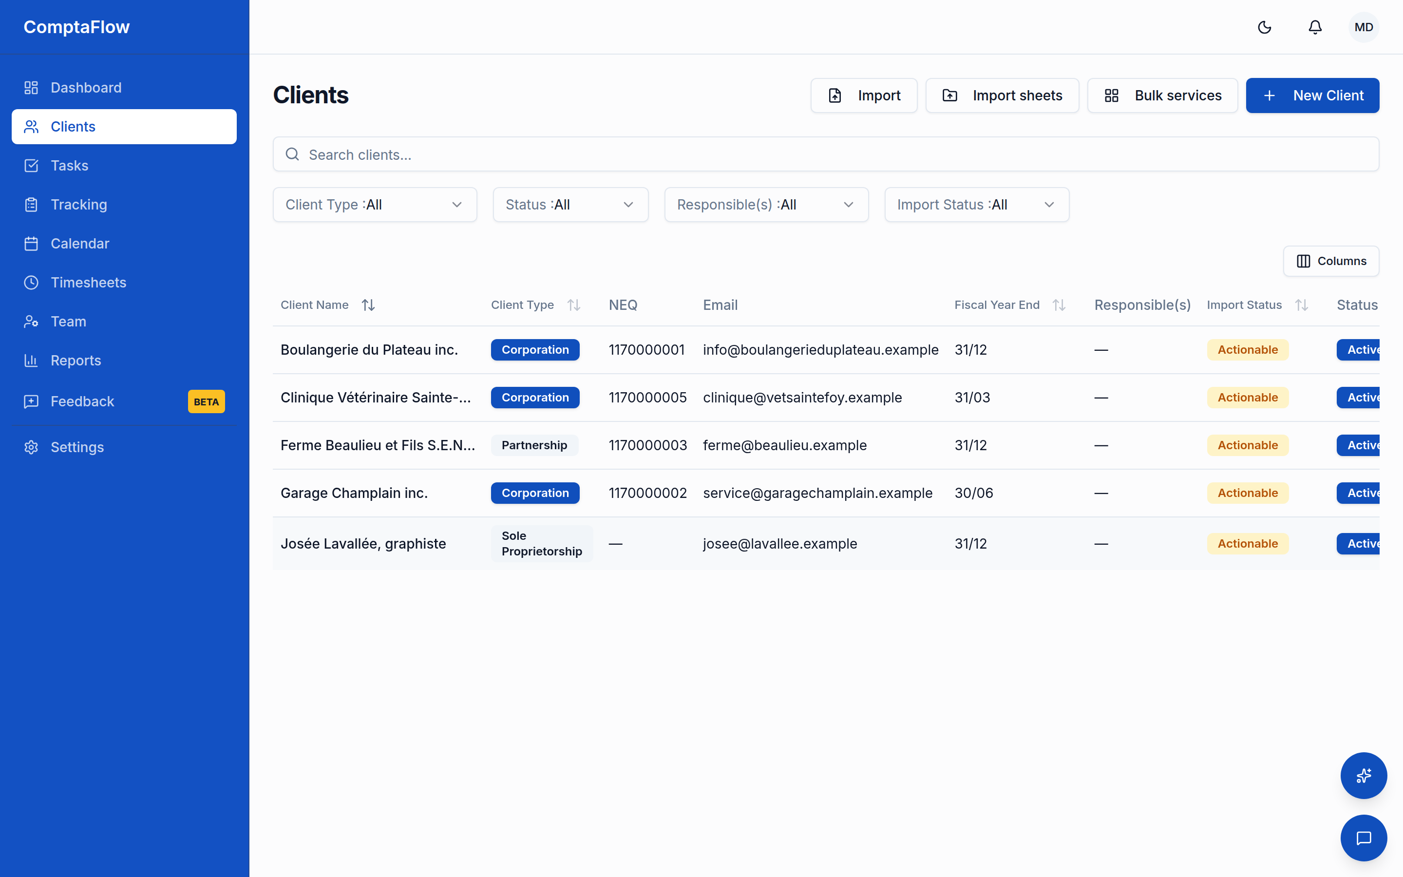Click NEQ 1170000005

pos(647,397)
